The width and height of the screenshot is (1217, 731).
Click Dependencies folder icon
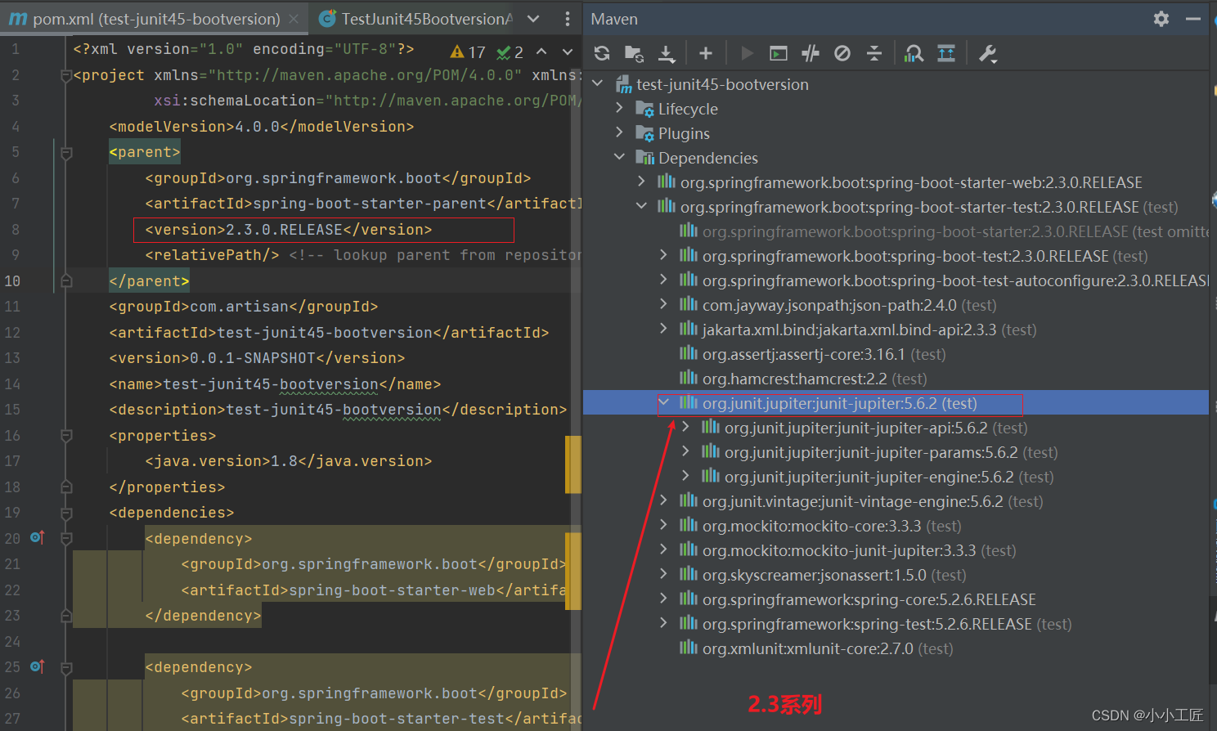(x=644, y=158)
